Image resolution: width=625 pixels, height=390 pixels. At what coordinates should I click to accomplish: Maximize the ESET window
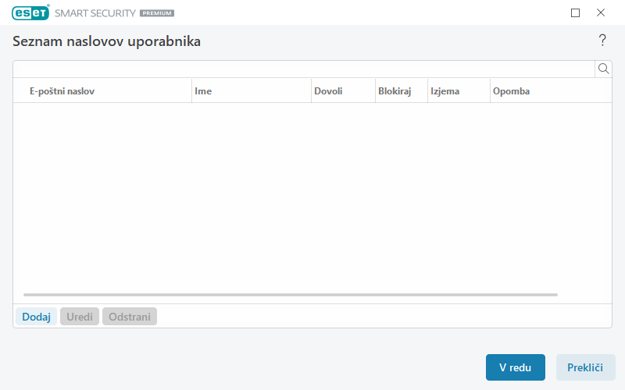click(575, 12)
